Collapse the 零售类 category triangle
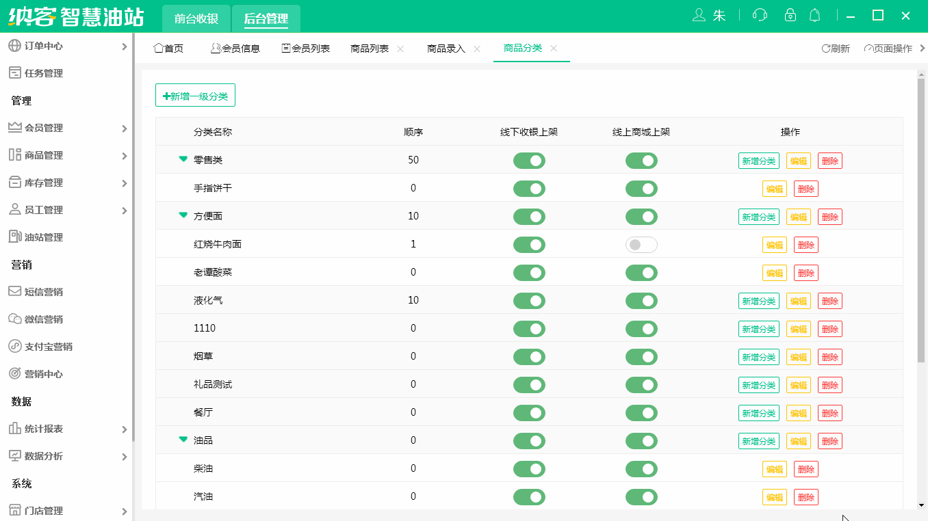928x521 pixels. 183,159
